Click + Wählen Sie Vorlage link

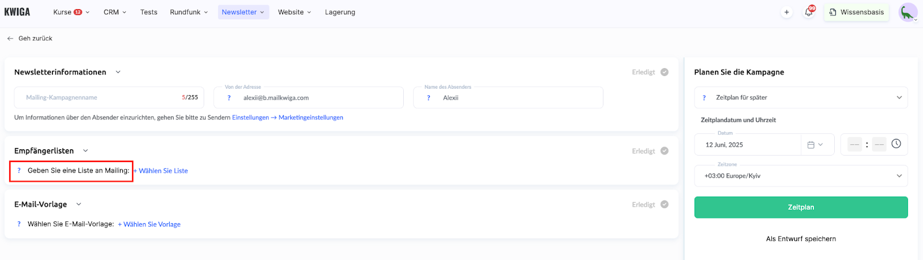pyautogui.click(x=149, y=224)
